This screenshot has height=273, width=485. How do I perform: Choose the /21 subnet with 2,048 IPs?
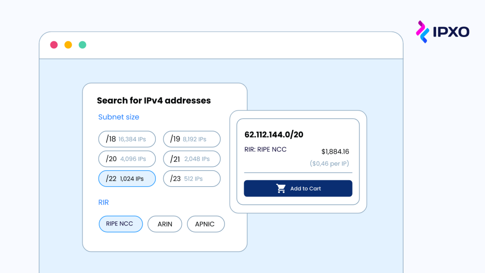(x=192, y=159)
